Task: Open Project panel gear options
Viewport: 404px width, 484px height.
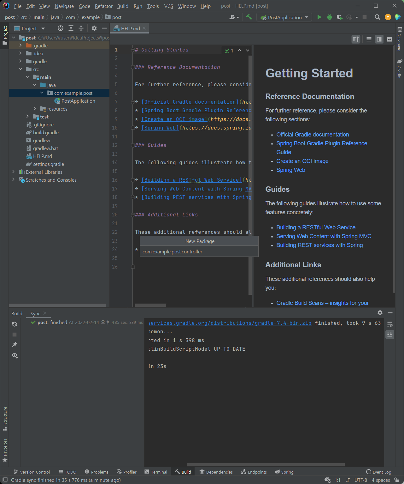Action: pos(94,28)
